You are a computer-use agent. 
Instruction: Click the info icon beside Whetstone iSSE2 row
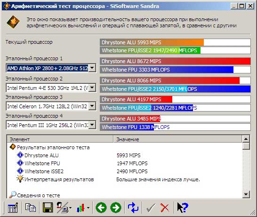[x=20, y=171]
